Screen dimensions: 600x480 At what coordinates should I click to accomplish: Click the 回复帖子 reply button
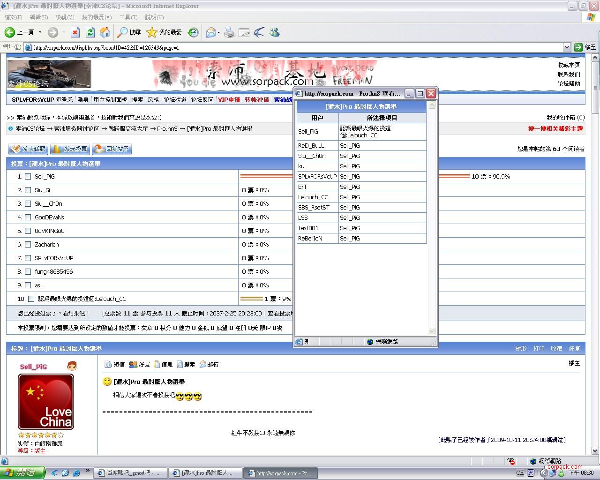pos(112,149)
